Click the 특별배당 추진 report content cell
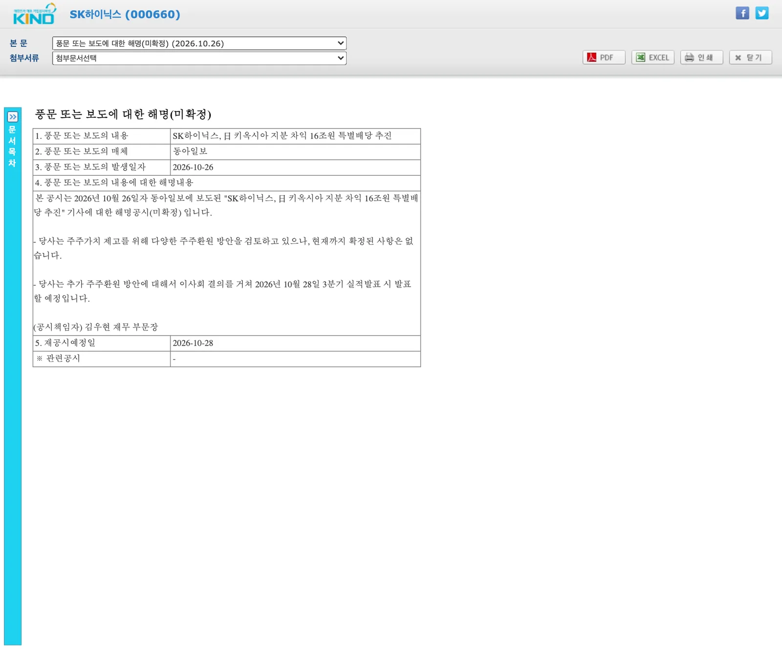This screenshot has width=782, height=651. (295, 136)
